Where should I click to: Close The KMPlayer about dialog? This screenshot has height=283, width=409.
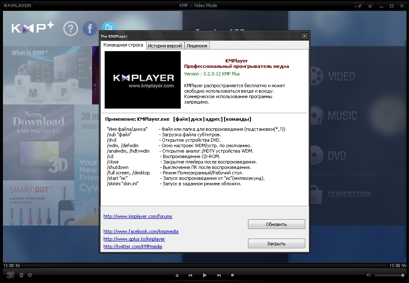point(304,36)
